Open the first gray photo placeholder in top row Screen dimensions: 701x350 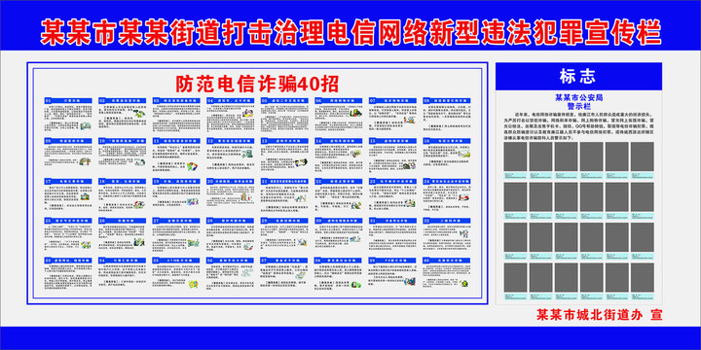tap(515, 157)
